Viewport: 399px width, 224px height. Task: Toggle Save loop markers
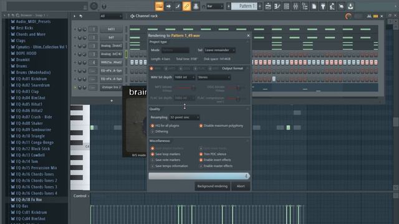pos(152,154)
